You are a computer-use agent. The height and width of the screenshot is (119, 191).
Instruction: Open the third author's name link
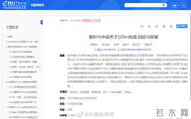116,44
